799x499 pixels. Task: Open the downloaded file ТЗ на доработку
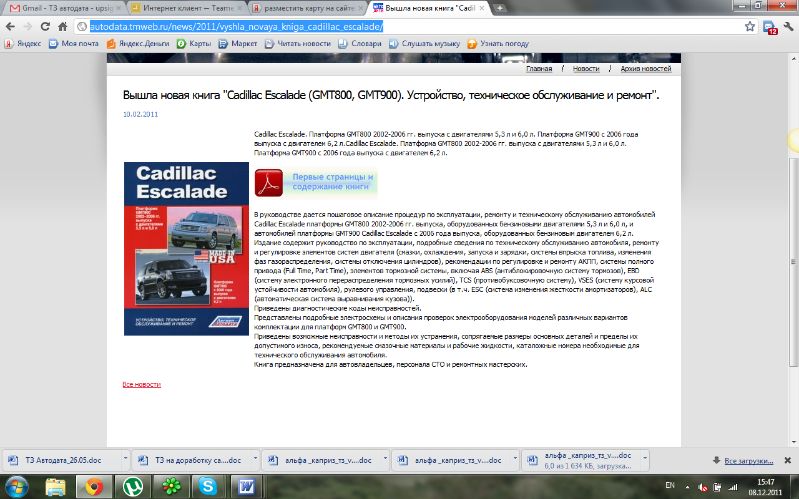(x=192, y=460)
